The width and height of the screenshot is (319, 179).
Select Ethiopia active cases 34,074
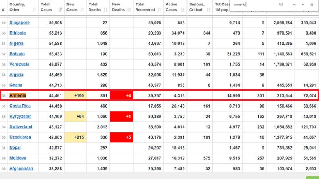(178, 33)
